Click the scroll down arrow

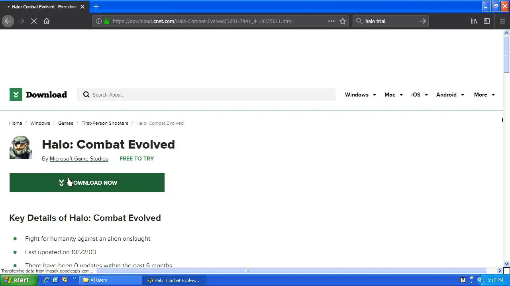coord(507,264)
